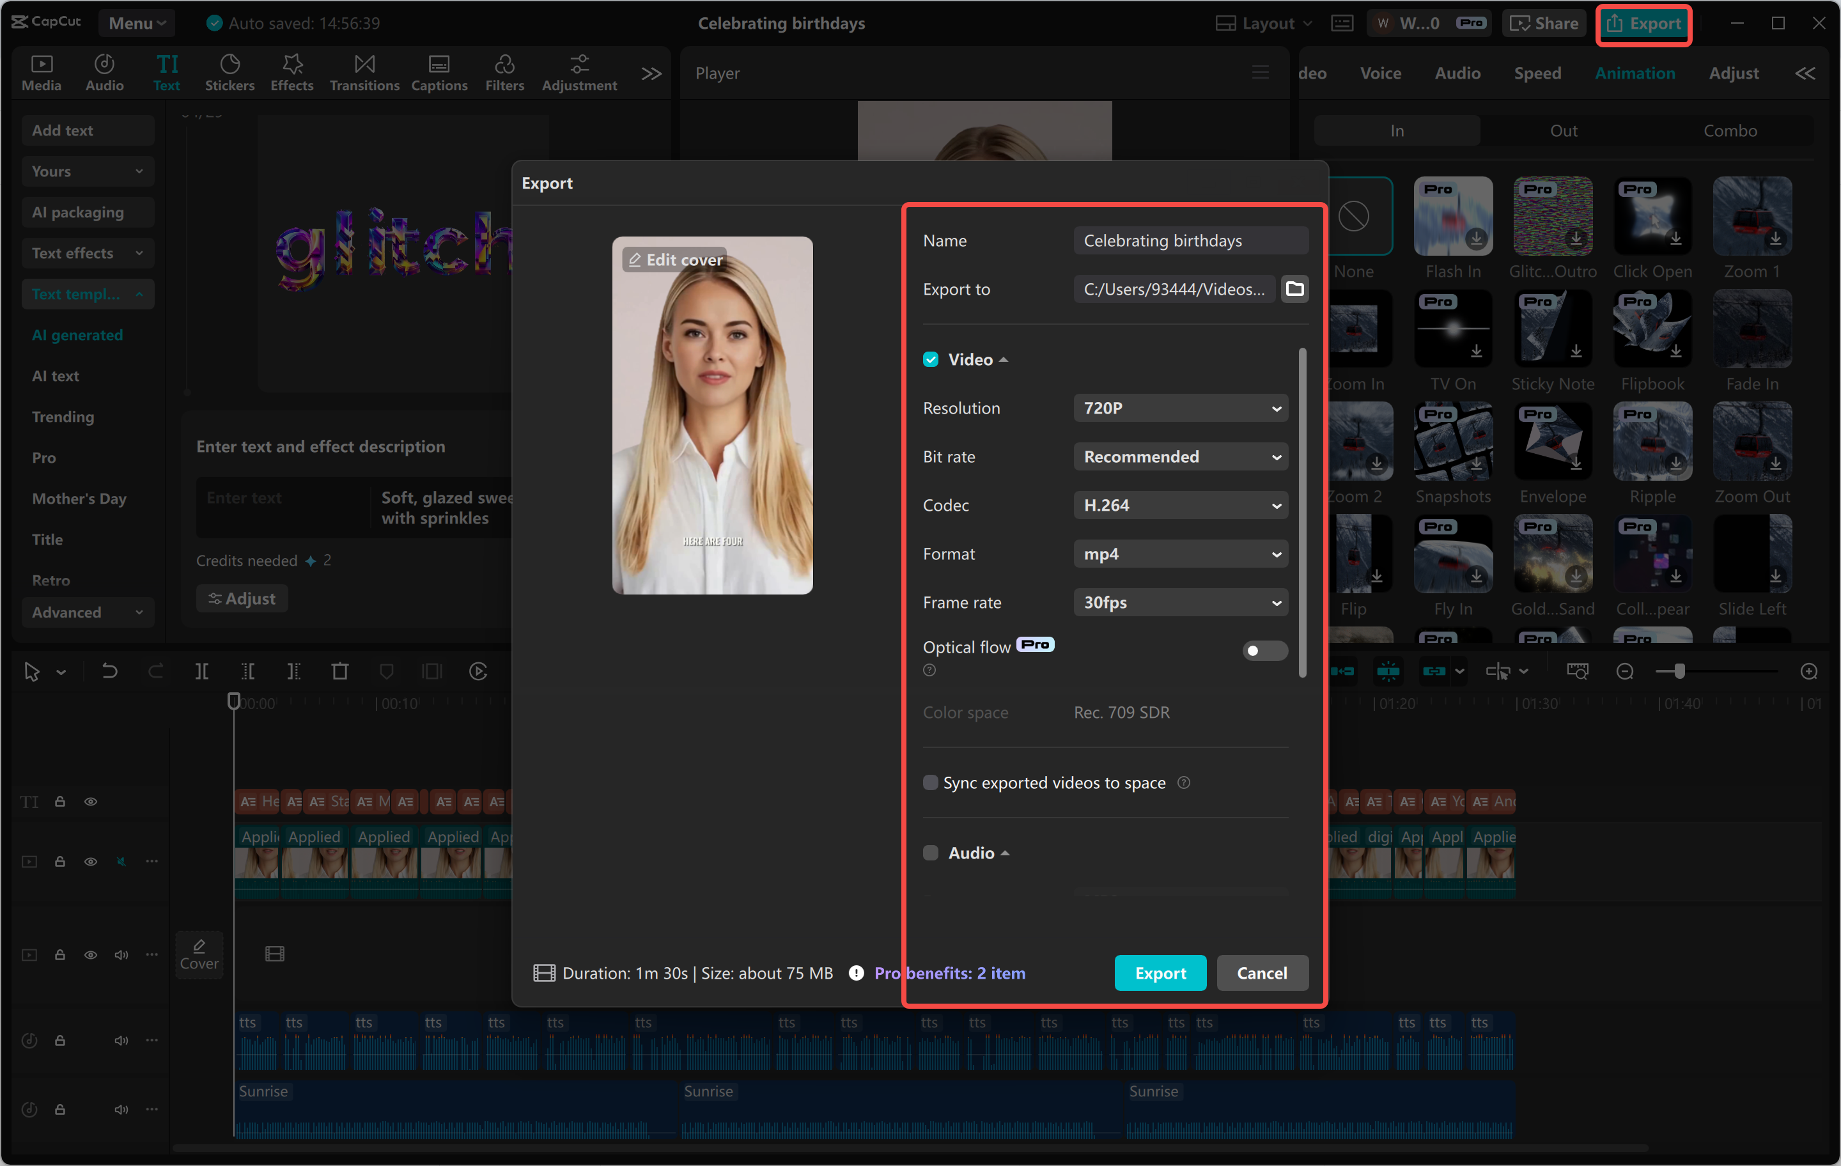Check the Sync exported videos to space option
The image size is (1841, 1166).
click(931, 782)
